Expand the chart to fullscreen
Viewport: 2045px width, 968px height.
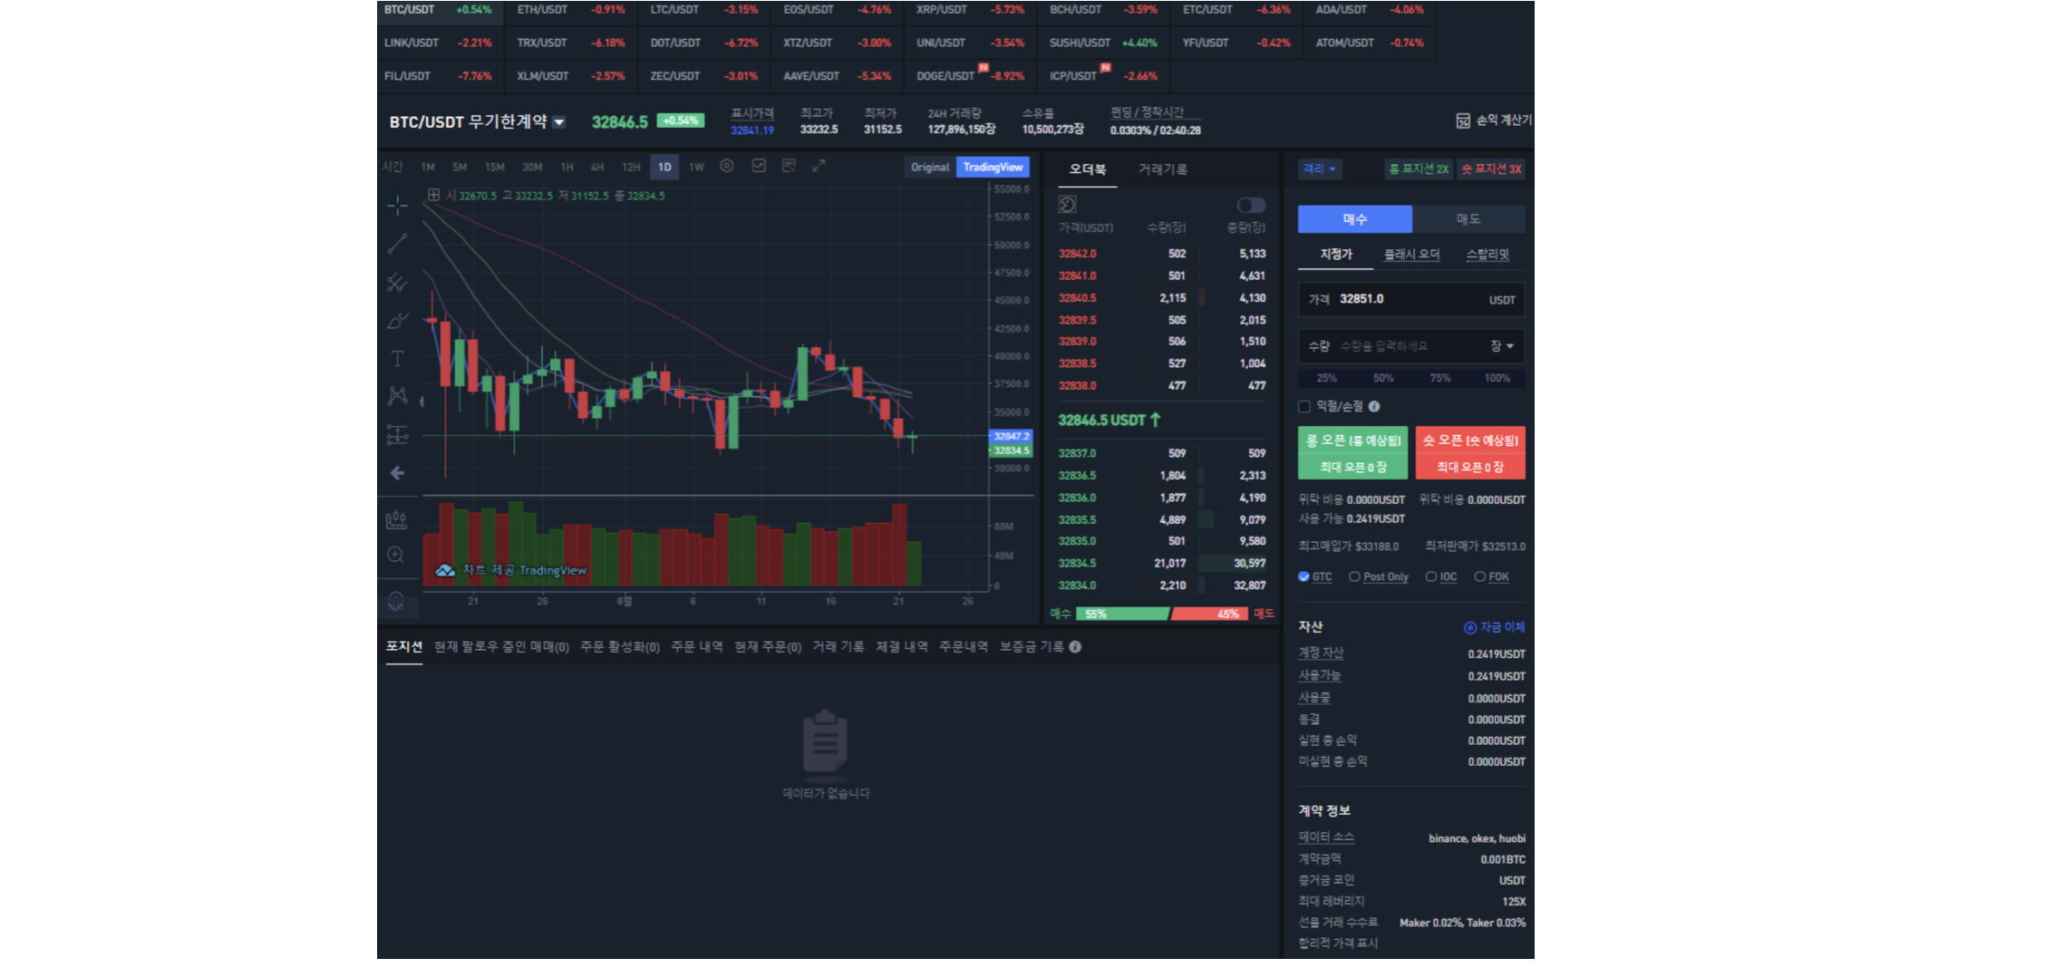coord(819,167)
